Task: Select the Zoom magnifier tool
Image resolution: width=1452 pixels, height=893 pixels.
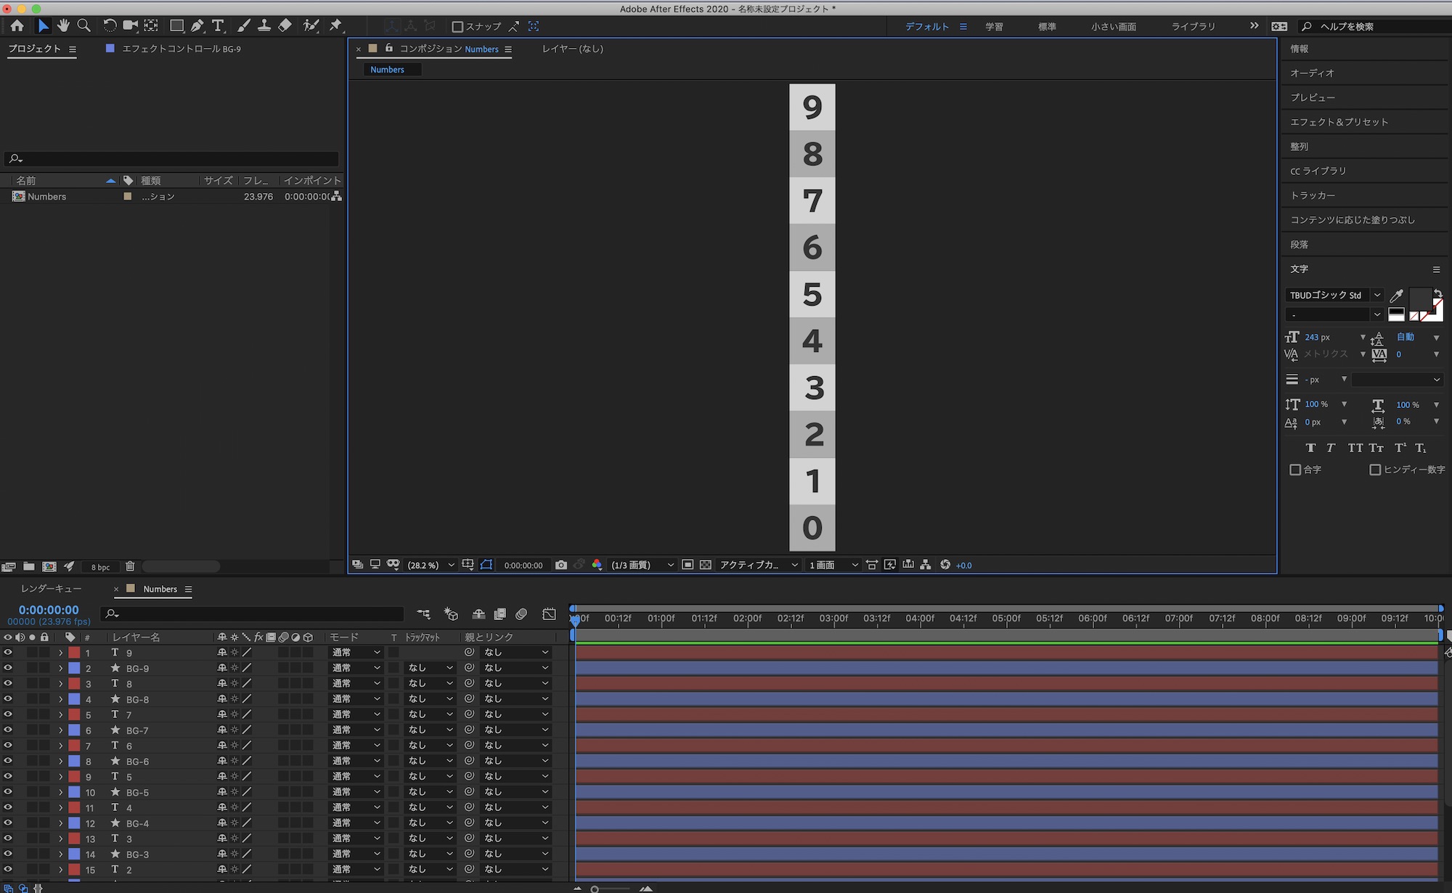Action: click(x=84, y=26)
